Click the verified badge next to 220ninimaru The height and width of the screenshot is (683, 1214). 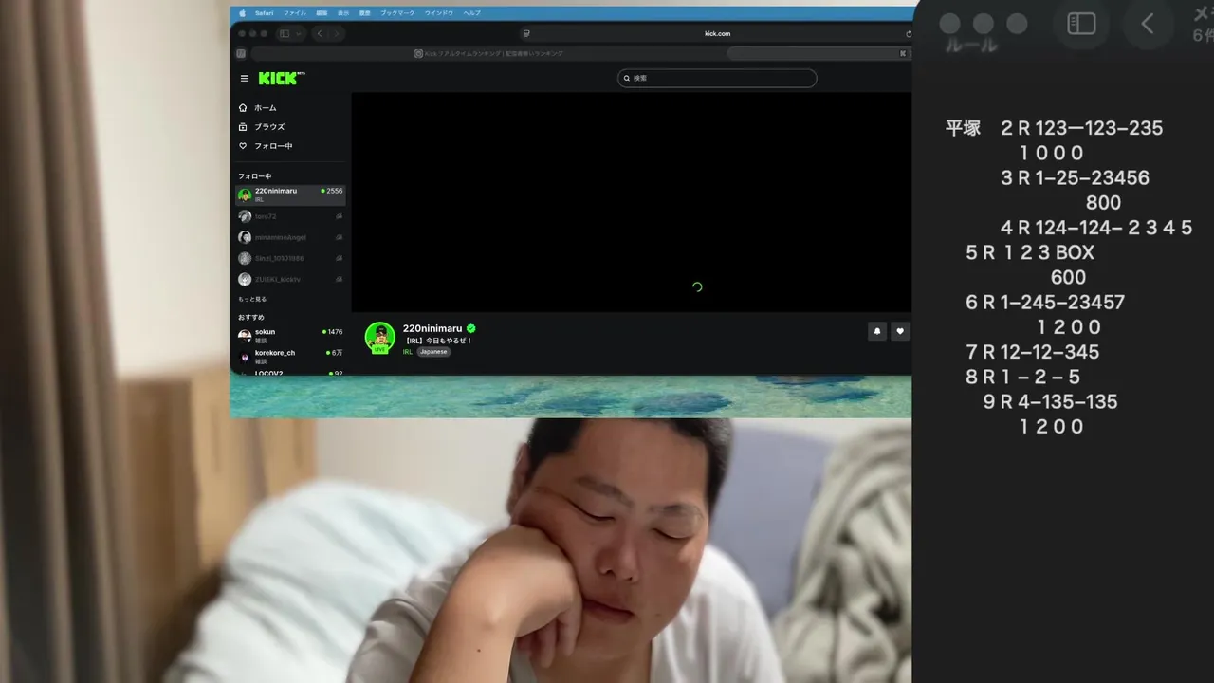point(471,328)
